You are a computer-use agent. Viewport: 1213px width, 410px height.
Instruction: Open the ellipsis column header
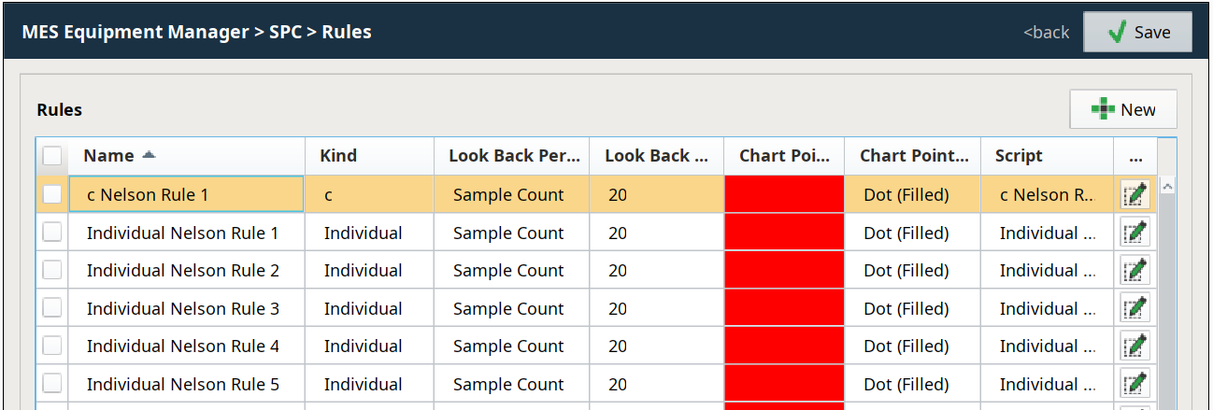click(x=1135, y=156)
